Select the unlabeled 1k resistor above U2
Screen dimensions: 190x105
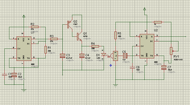click(x=158, y=22)
